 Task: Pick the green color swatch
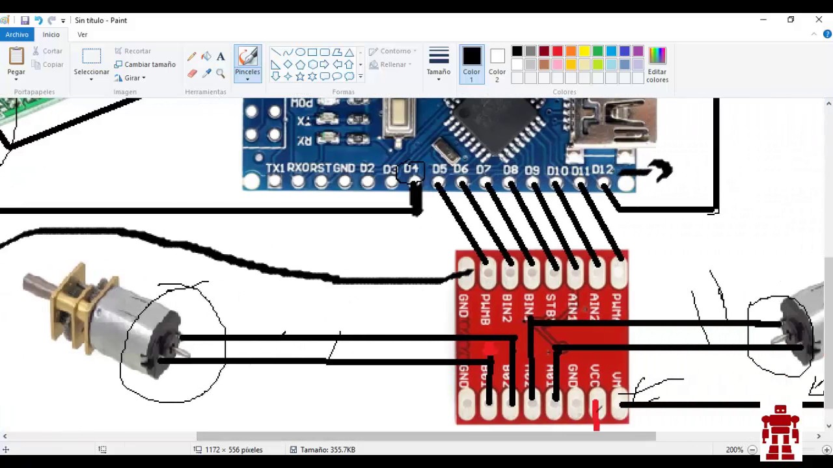click(x=598, y=51)
